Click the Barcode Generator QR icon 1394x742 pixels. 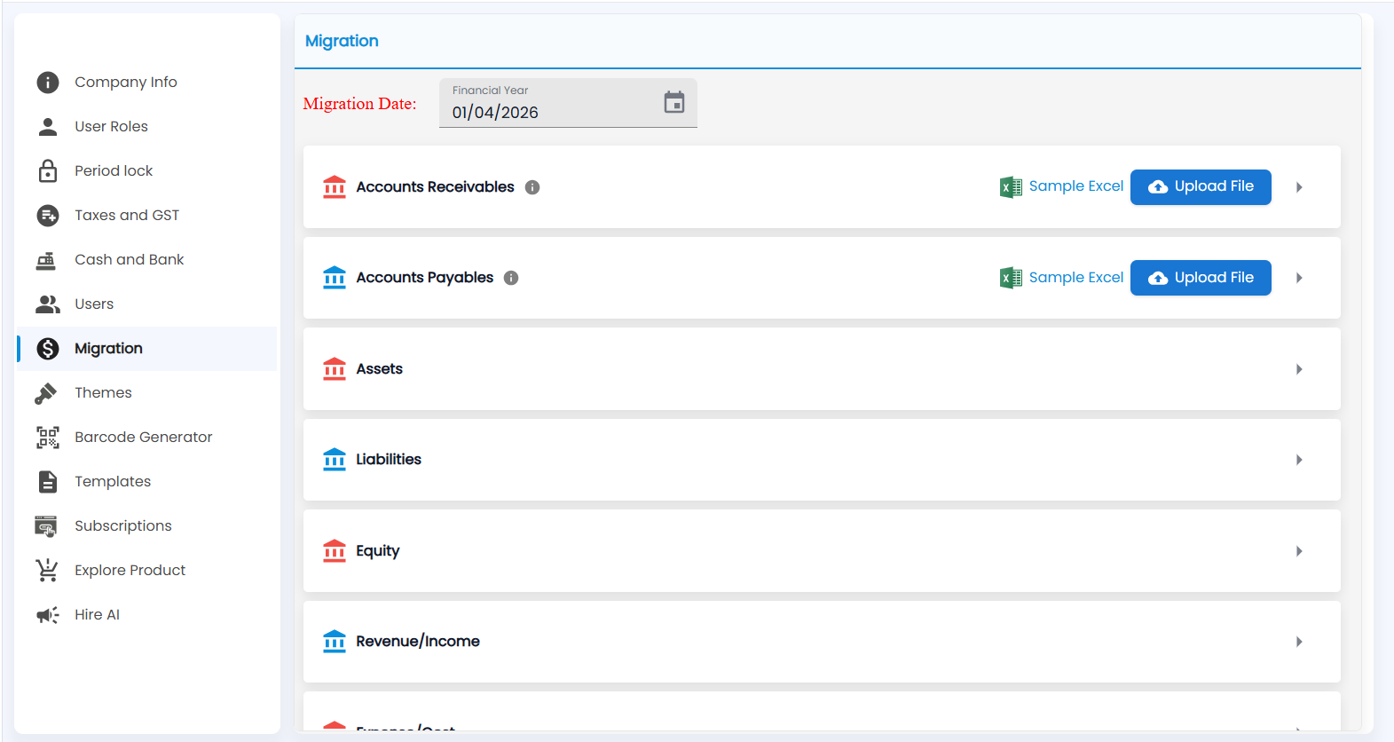(x=48, y=438)
